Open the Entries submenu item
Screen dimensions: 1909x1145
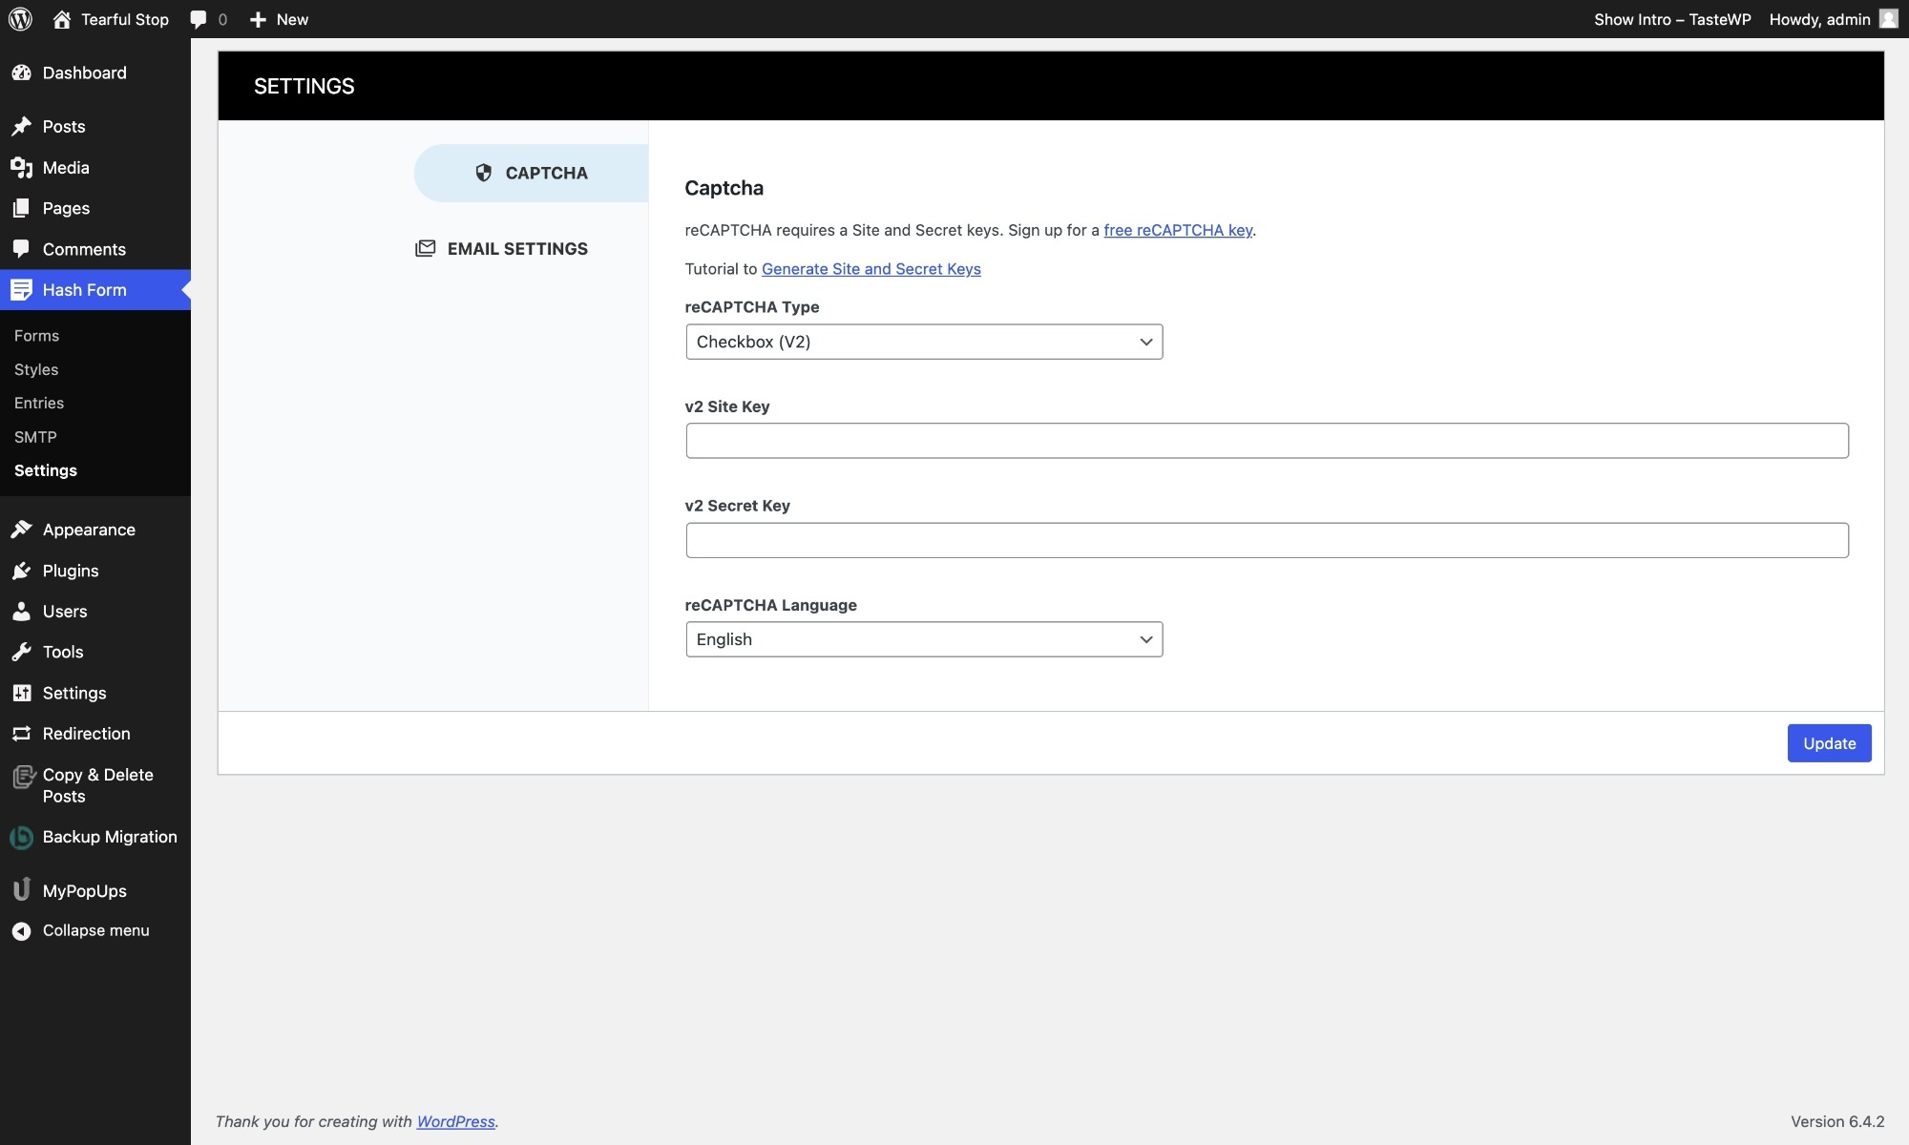coord(39,404)
